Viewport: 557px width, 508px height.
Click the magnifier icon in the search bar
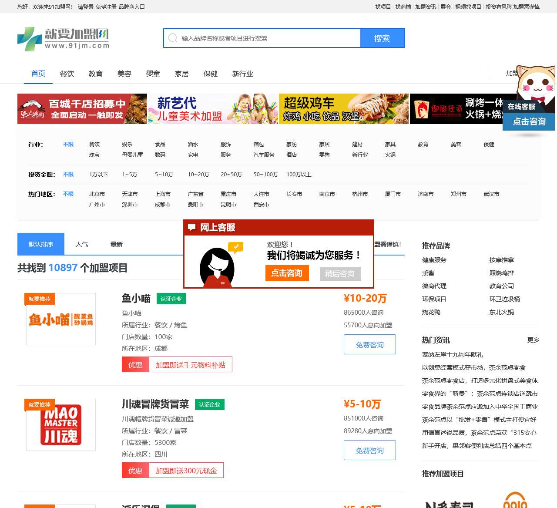point(172,38)
